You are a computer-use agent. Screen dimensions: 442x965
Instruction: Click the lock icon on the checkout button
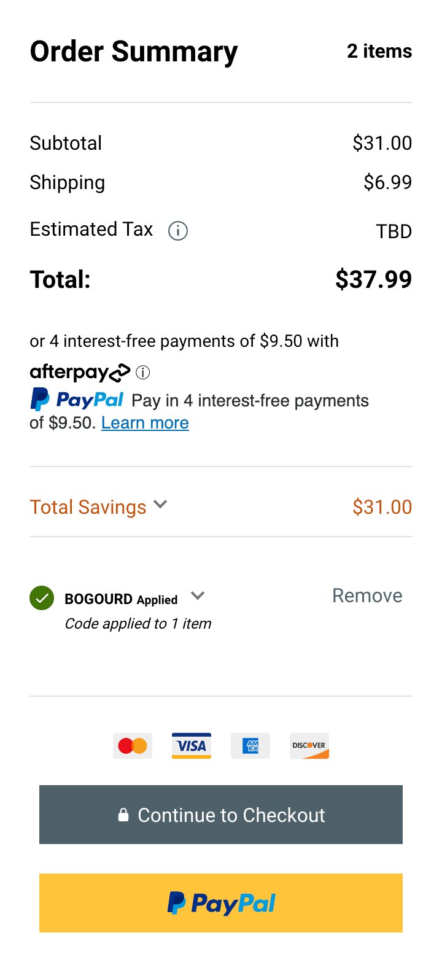click(123, 815)
